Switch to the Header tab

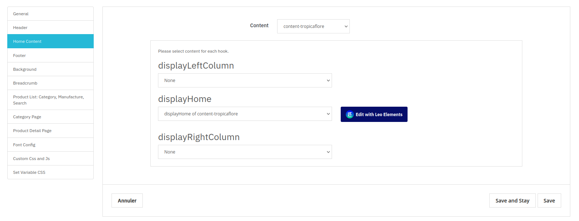tap(50, 28)
